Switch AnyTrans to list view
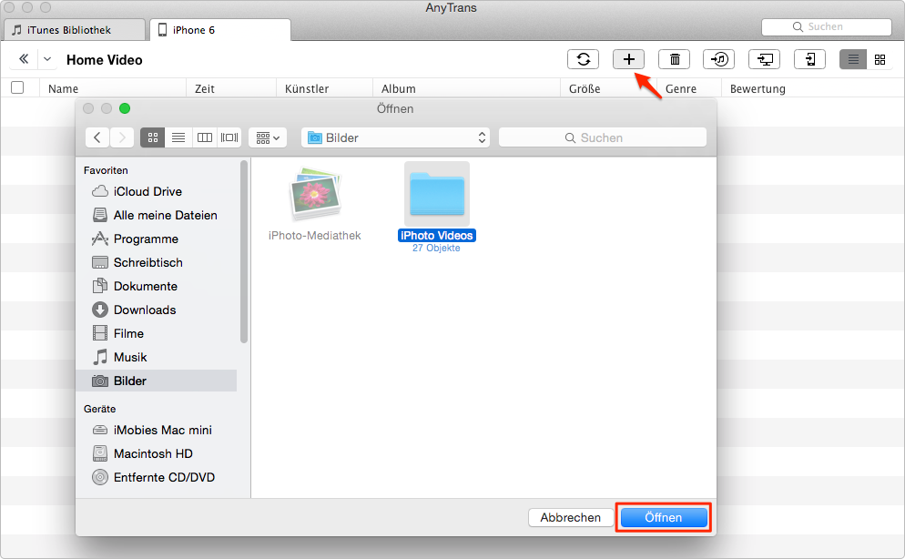905x559 pixels. 853,59
